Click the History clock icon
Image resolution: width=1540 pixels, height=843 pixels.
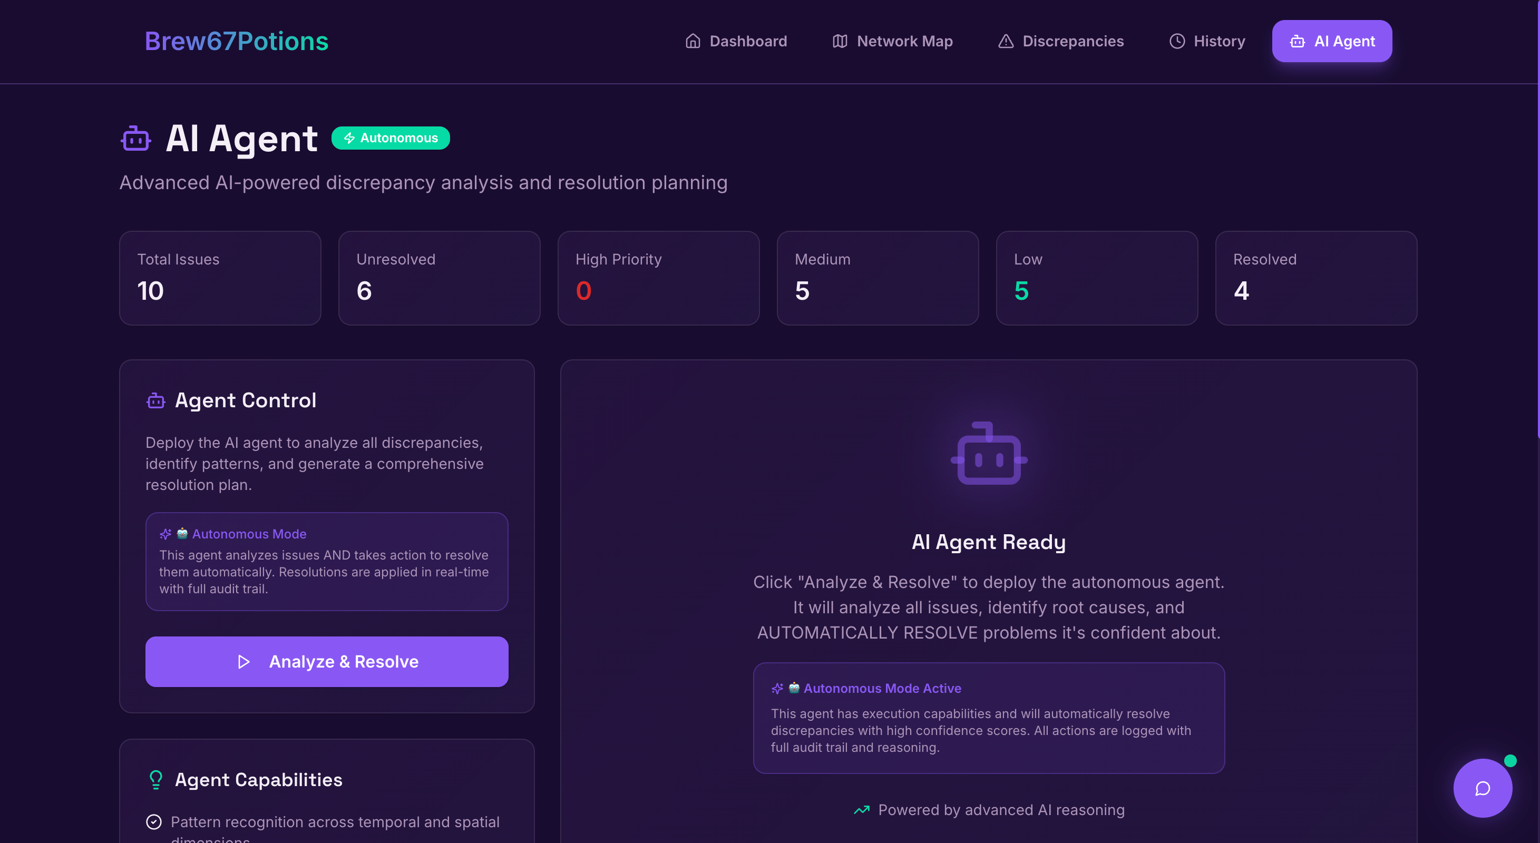click(1176, 41)
